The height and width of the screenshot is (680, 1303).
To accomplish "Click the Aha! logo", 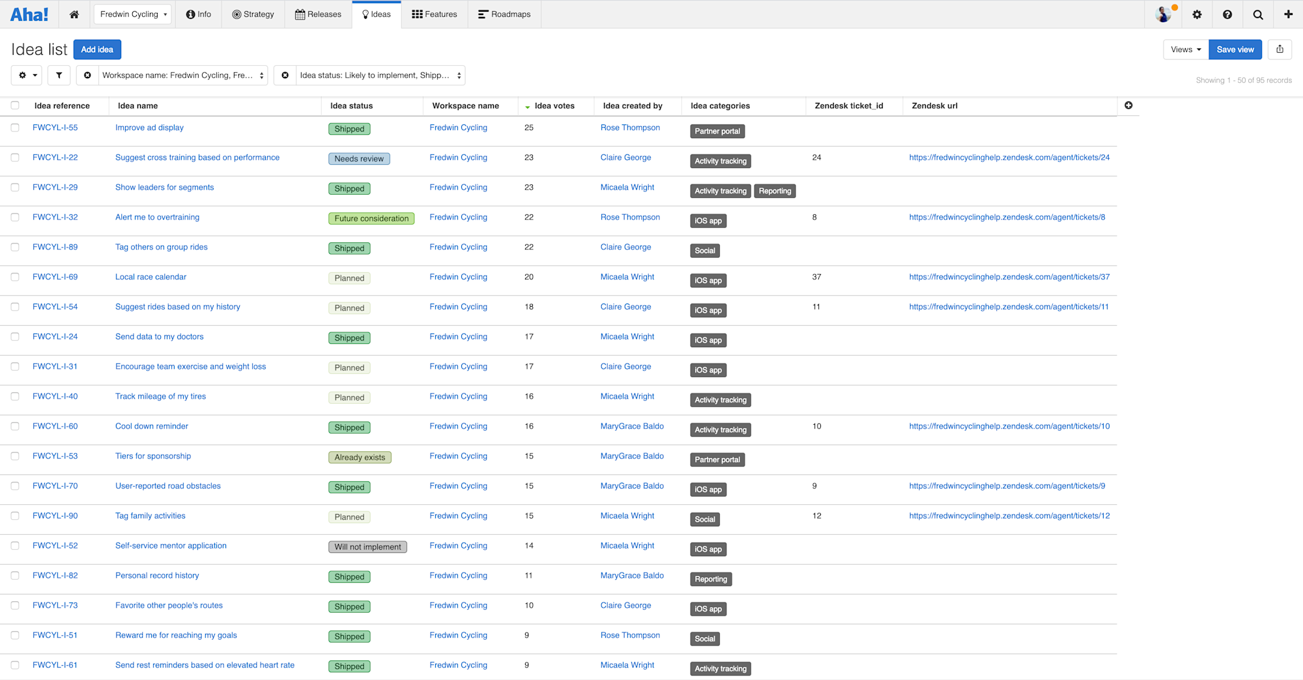I will click(29, 14).
